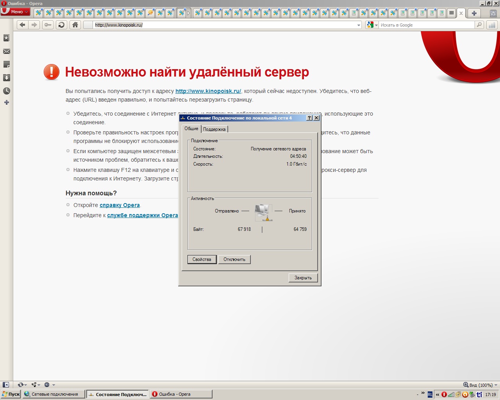
Task: Open the Mail sidebar panel
Action: (6, 52)
